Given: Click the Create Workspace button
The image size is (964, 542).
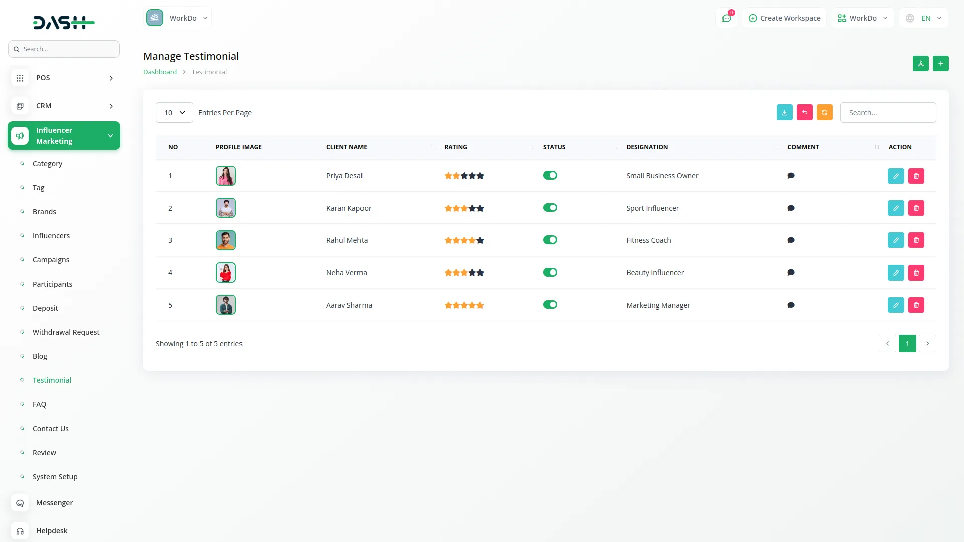Looking at the screenshot, I should tap(784, 18).
